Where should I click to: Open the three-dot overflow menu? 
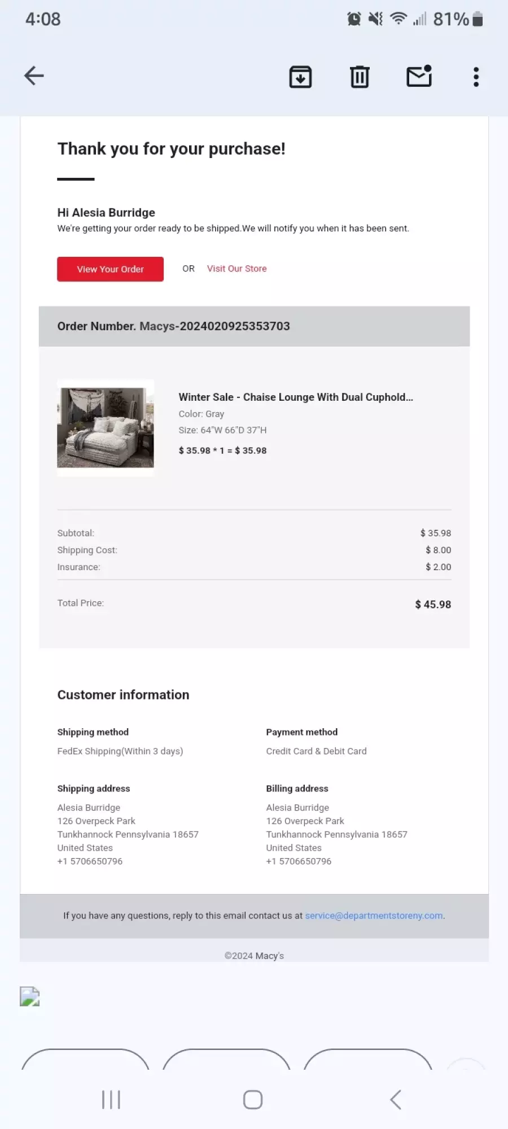tap(476, 77)
